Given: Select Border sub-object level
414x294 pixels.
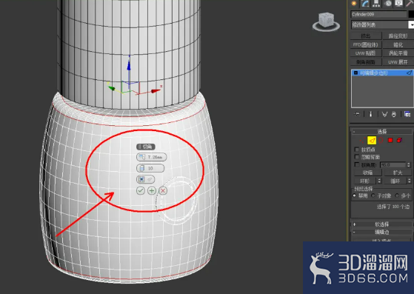Looking at the screenshot, I should tap(381, 141).
